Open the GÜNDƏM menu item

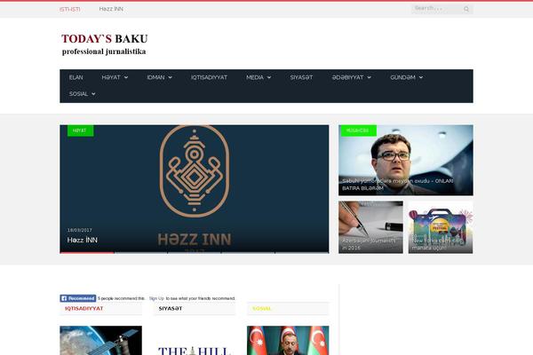(x=402, y=77)
